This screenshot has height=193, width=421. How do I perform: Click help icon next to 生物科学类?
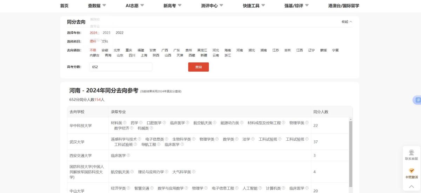[194, 139]
